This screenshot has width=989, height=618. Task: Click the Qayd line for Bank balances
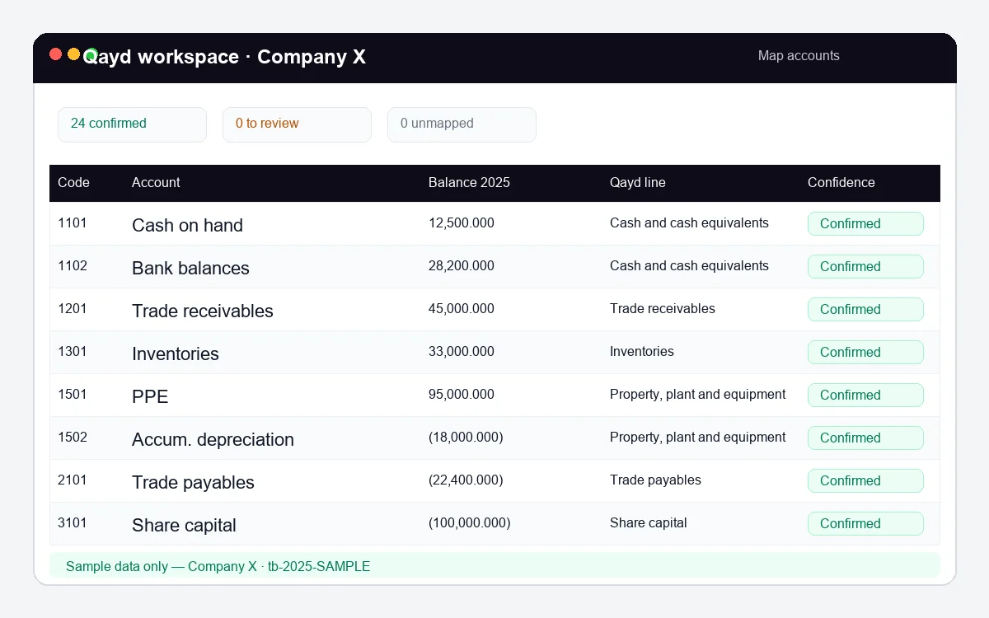689,265
